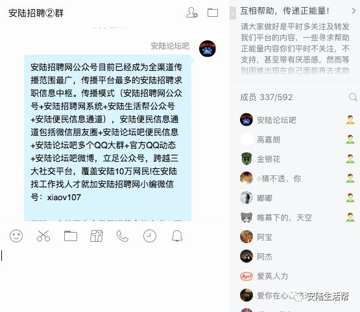This screenshot has width=360, height=312.
Task: Collapse the right side panel arrow
Action: (x=233, y=13)
